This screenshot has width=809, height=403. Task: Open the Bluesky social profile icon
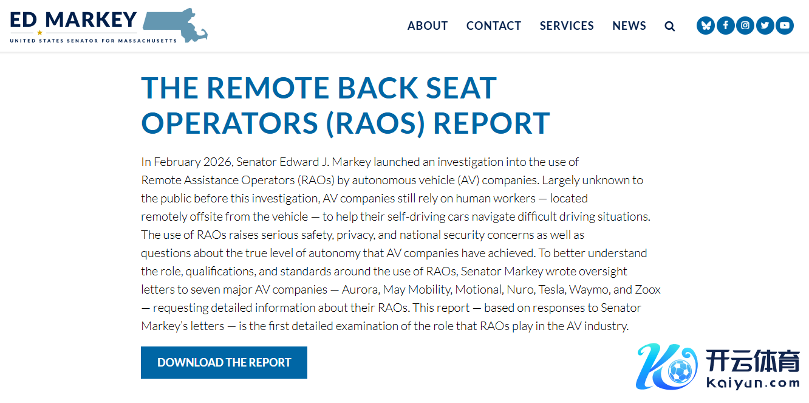[x=706, y=26]
